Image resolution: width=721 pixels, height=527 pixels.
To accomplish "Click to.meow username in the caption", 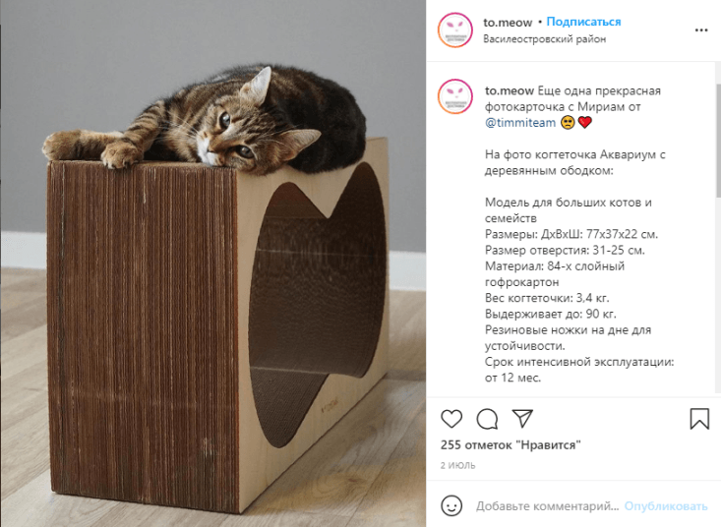I will coord(510,91).
